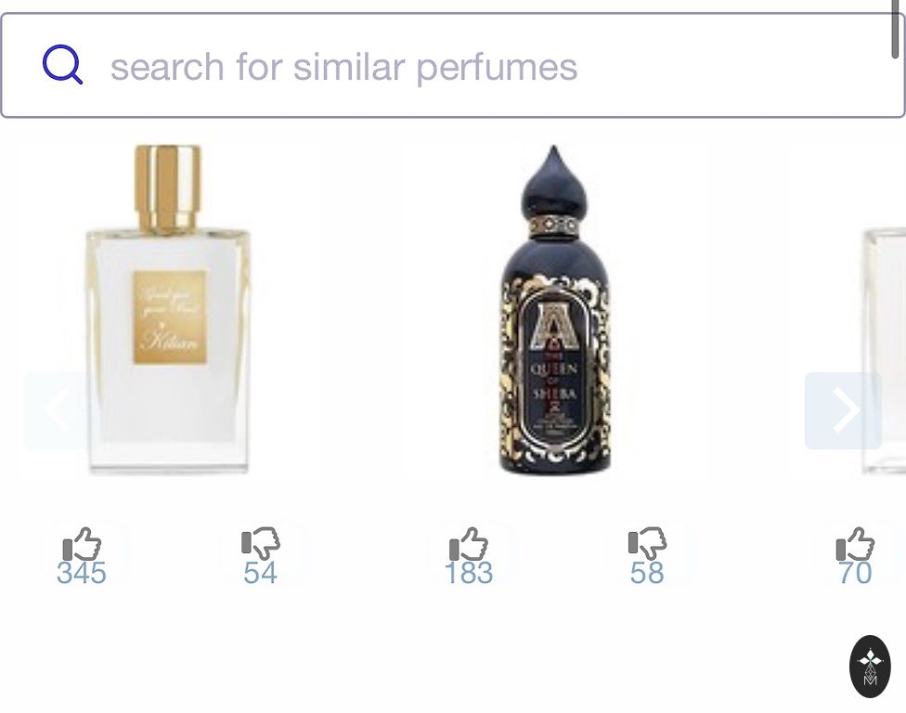Upvote the third perfume with thumbs up
This screenshot has height=713, width=906.
pos(855,544)
